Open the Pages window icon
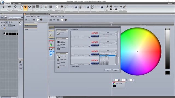175x98 pixels. point(22,8)
